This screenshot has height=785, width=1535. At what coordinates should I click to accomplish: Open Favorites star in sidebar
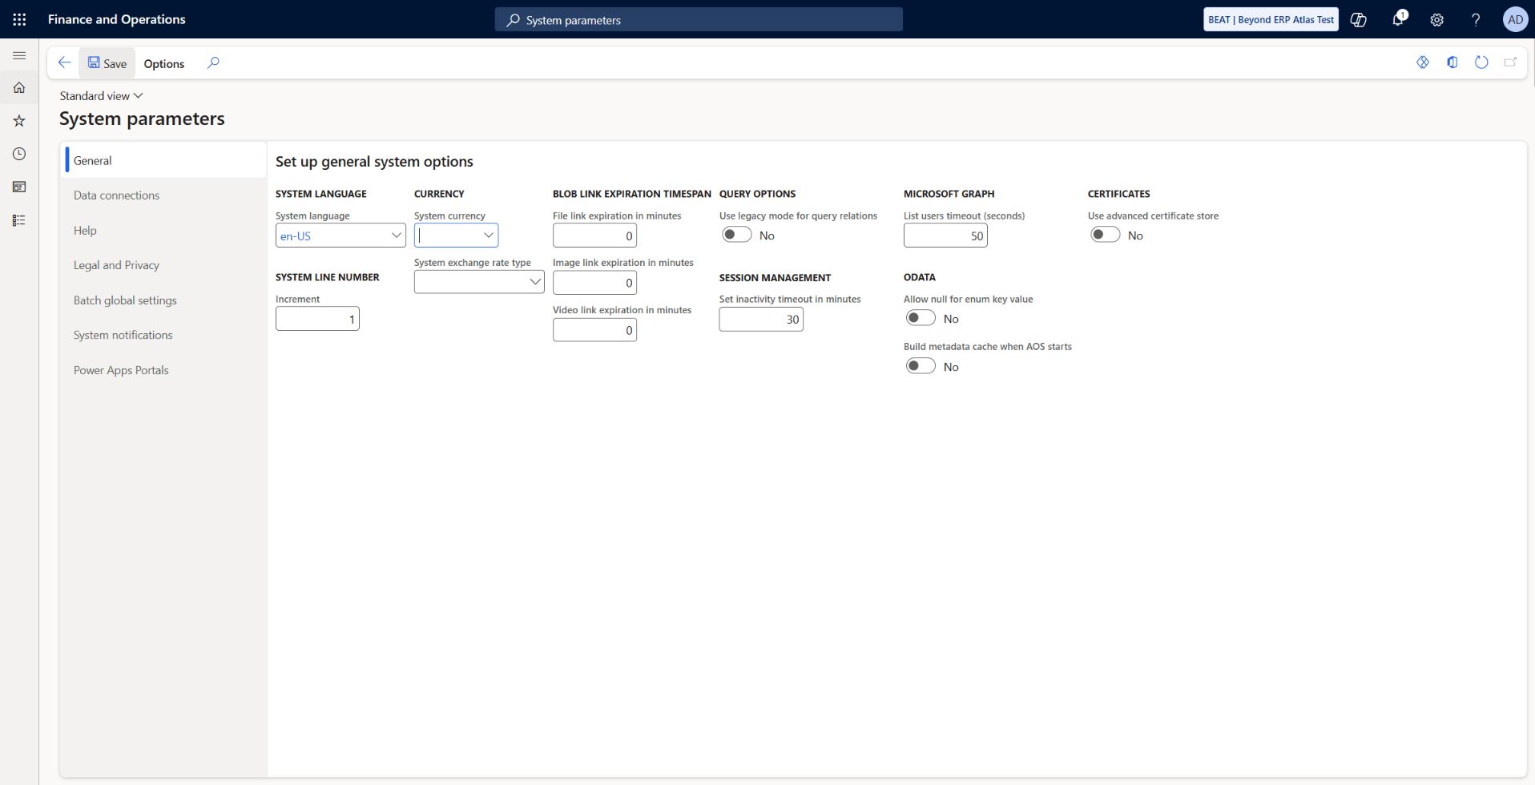point(19,121)
